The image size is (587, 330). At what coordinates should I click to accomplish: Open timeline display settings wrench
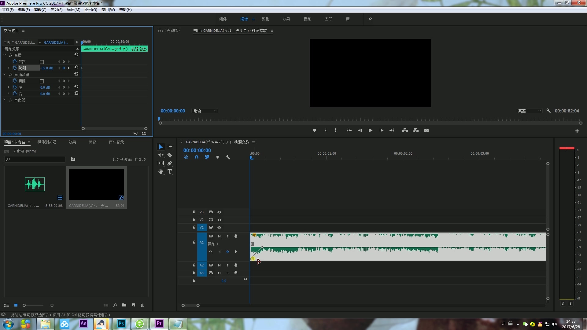pos(228,157)
